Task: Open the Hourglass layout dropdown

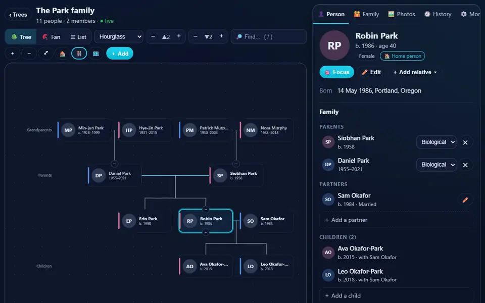Action: pos(119,36)
